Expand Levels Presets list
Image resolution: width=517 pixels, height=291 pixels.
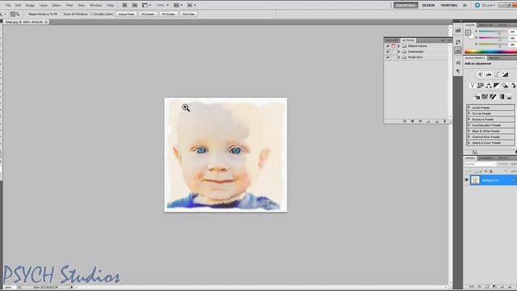(469, 108)
